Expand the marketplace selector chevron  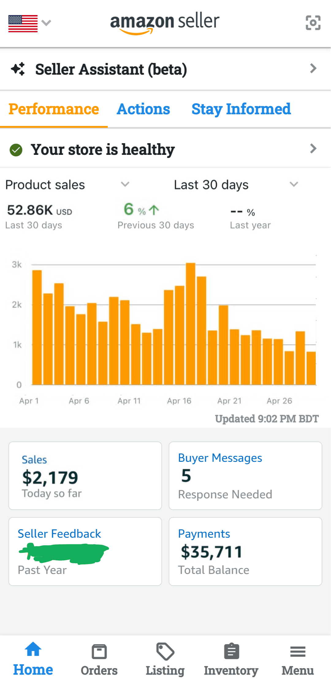46,23
